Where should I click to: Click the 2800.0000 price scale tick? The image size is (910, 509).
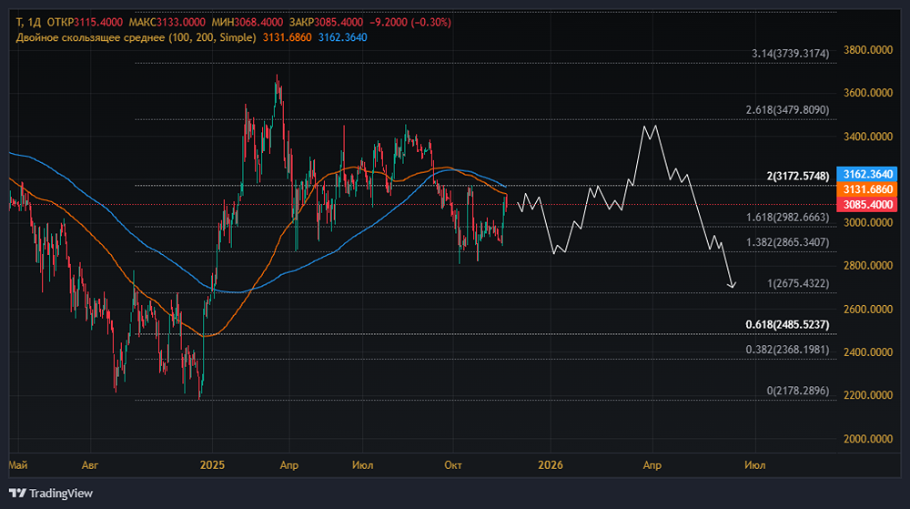[x=867, y=265]
